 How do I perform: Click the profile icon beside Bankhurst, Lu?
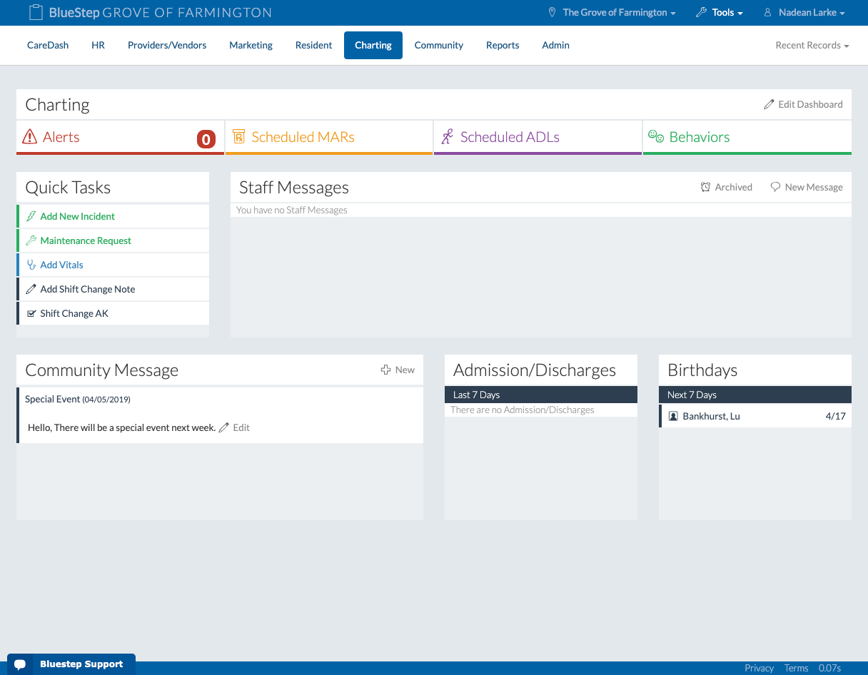[673, 416]
